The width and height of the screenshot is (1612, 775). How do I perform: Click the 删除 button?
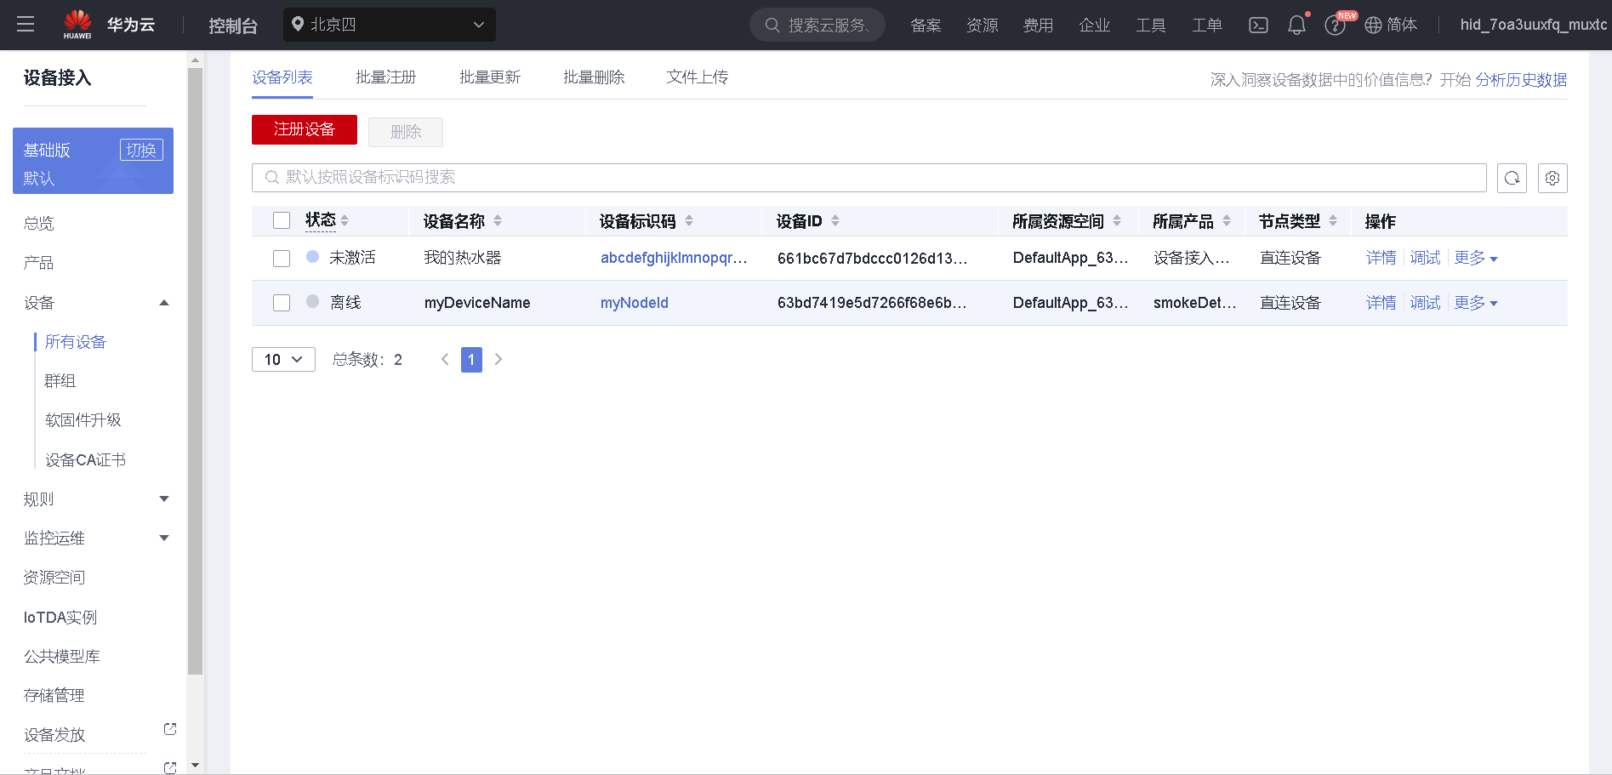(x=406, y=132)
